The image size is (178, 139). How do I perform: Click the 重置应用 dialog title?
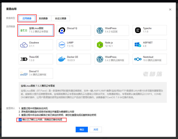pos(11,9)
